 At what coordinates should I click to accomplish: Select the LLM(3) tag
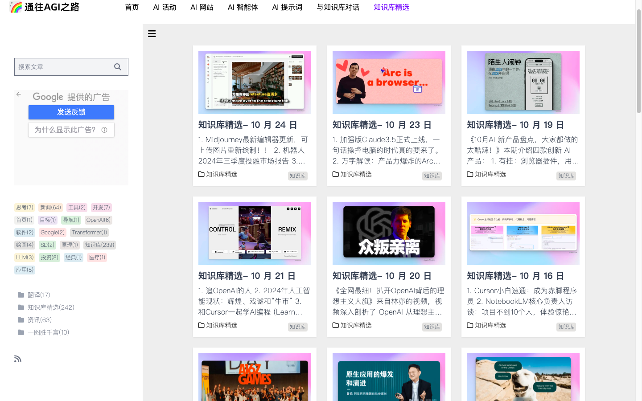pyautogui.click(x=25, y=258)
